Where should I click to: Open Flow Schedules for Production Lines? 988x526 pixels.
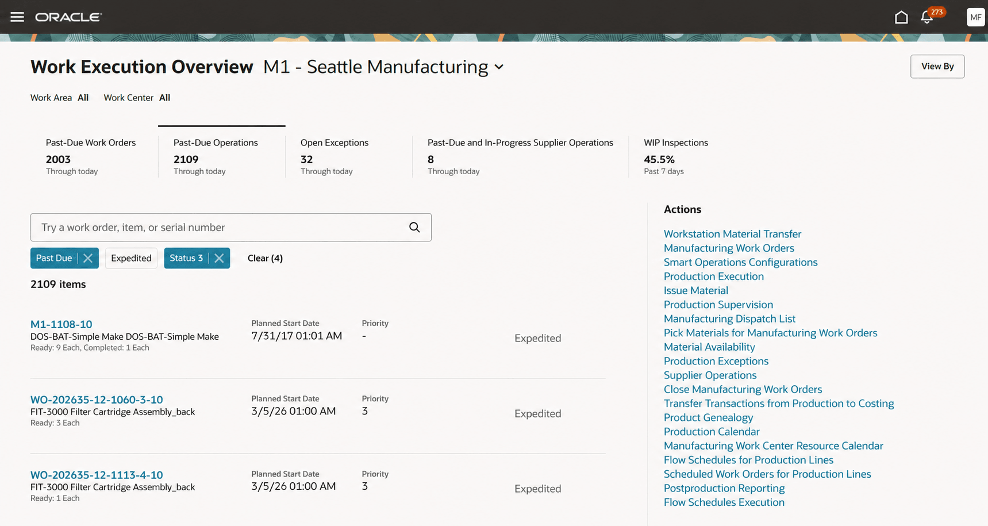pyautogui.click(x=748, y=460)
